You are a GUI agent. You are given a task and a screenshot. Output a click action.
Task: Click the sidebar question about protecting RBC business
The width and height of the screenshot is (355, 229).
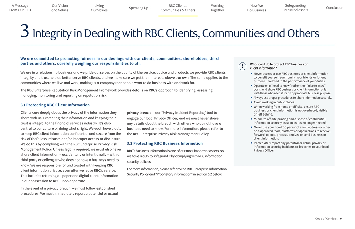point(279,66)
